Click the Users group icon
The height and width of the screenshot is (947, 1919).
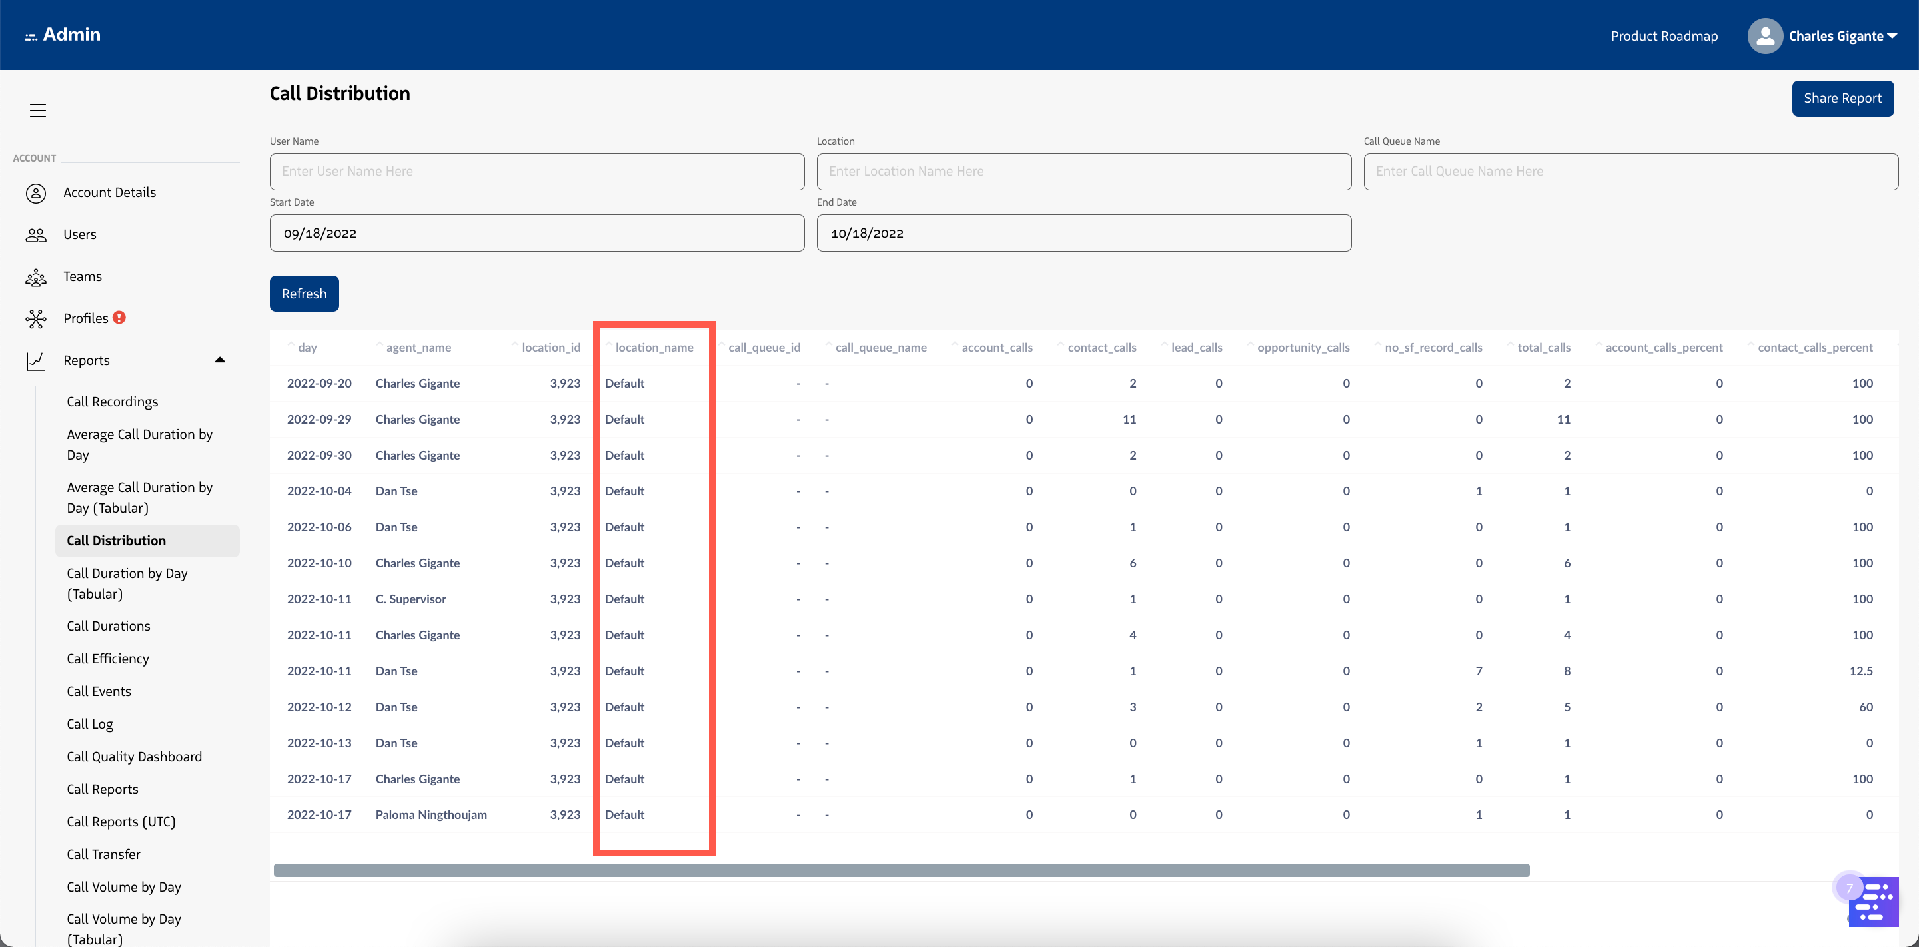(36, 235)
